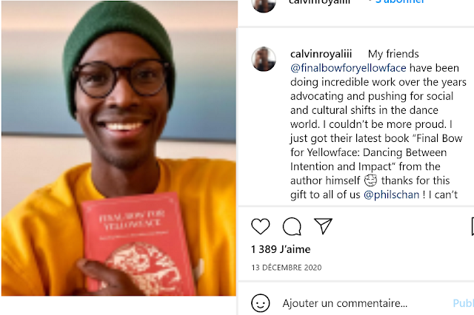The width and height of the screenshot is (474, 315).
Task: Follow with the S'abonner link
Action: (400, 1)
